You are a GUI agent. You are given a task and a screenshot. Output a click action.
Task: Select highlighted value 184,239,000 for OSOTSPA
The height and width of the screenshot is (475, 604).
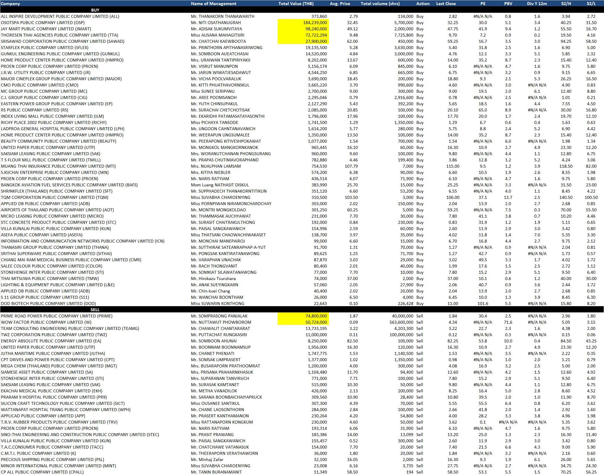point(303,23)
